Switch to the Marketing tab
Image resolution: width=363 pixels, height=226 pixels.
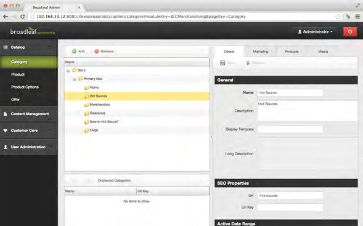261,52
